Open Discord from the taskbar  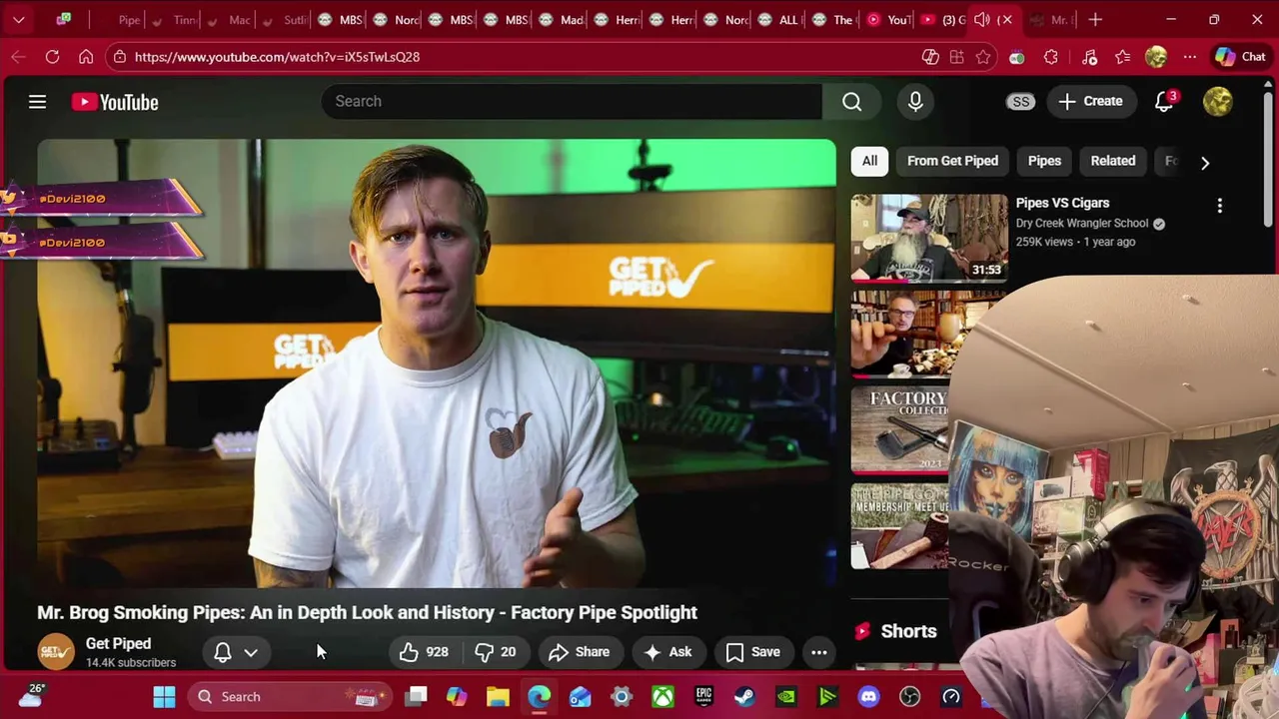pyautogui.click(x=868, y=696)
